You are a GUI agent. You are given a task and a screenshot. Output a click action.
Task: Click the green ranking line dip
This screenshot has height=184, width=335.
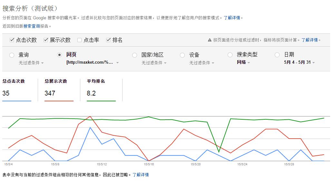click(219, 152)
